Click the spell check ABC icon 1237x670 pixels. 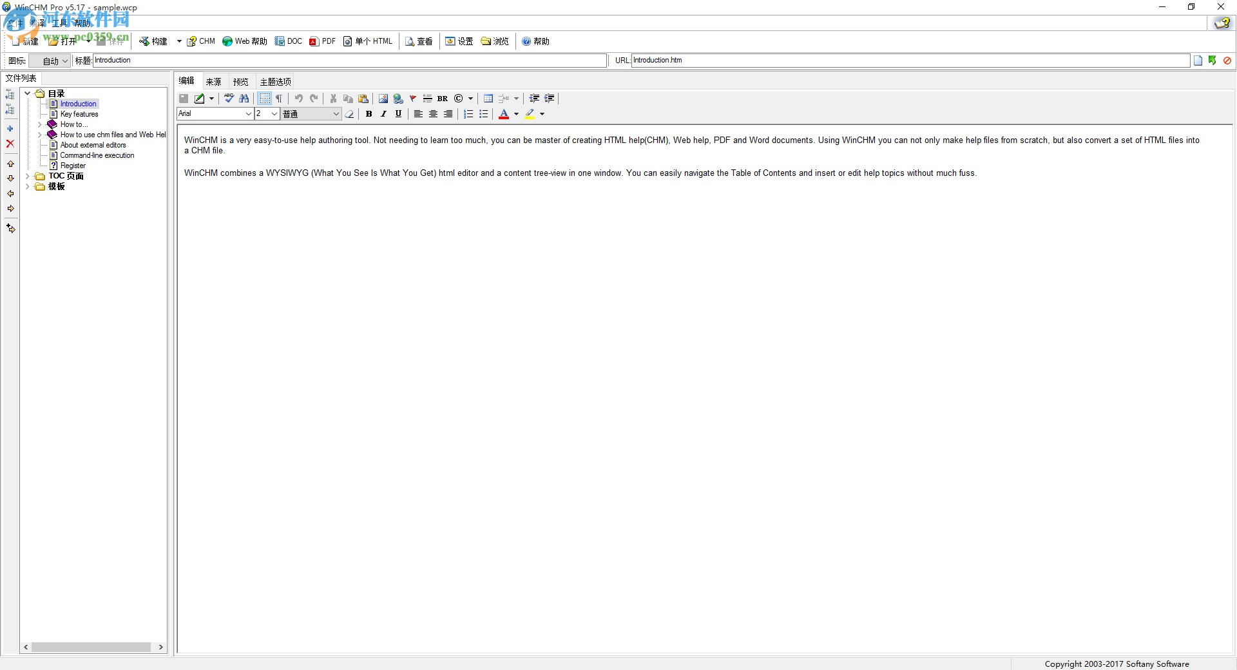(x=229, y=99)
